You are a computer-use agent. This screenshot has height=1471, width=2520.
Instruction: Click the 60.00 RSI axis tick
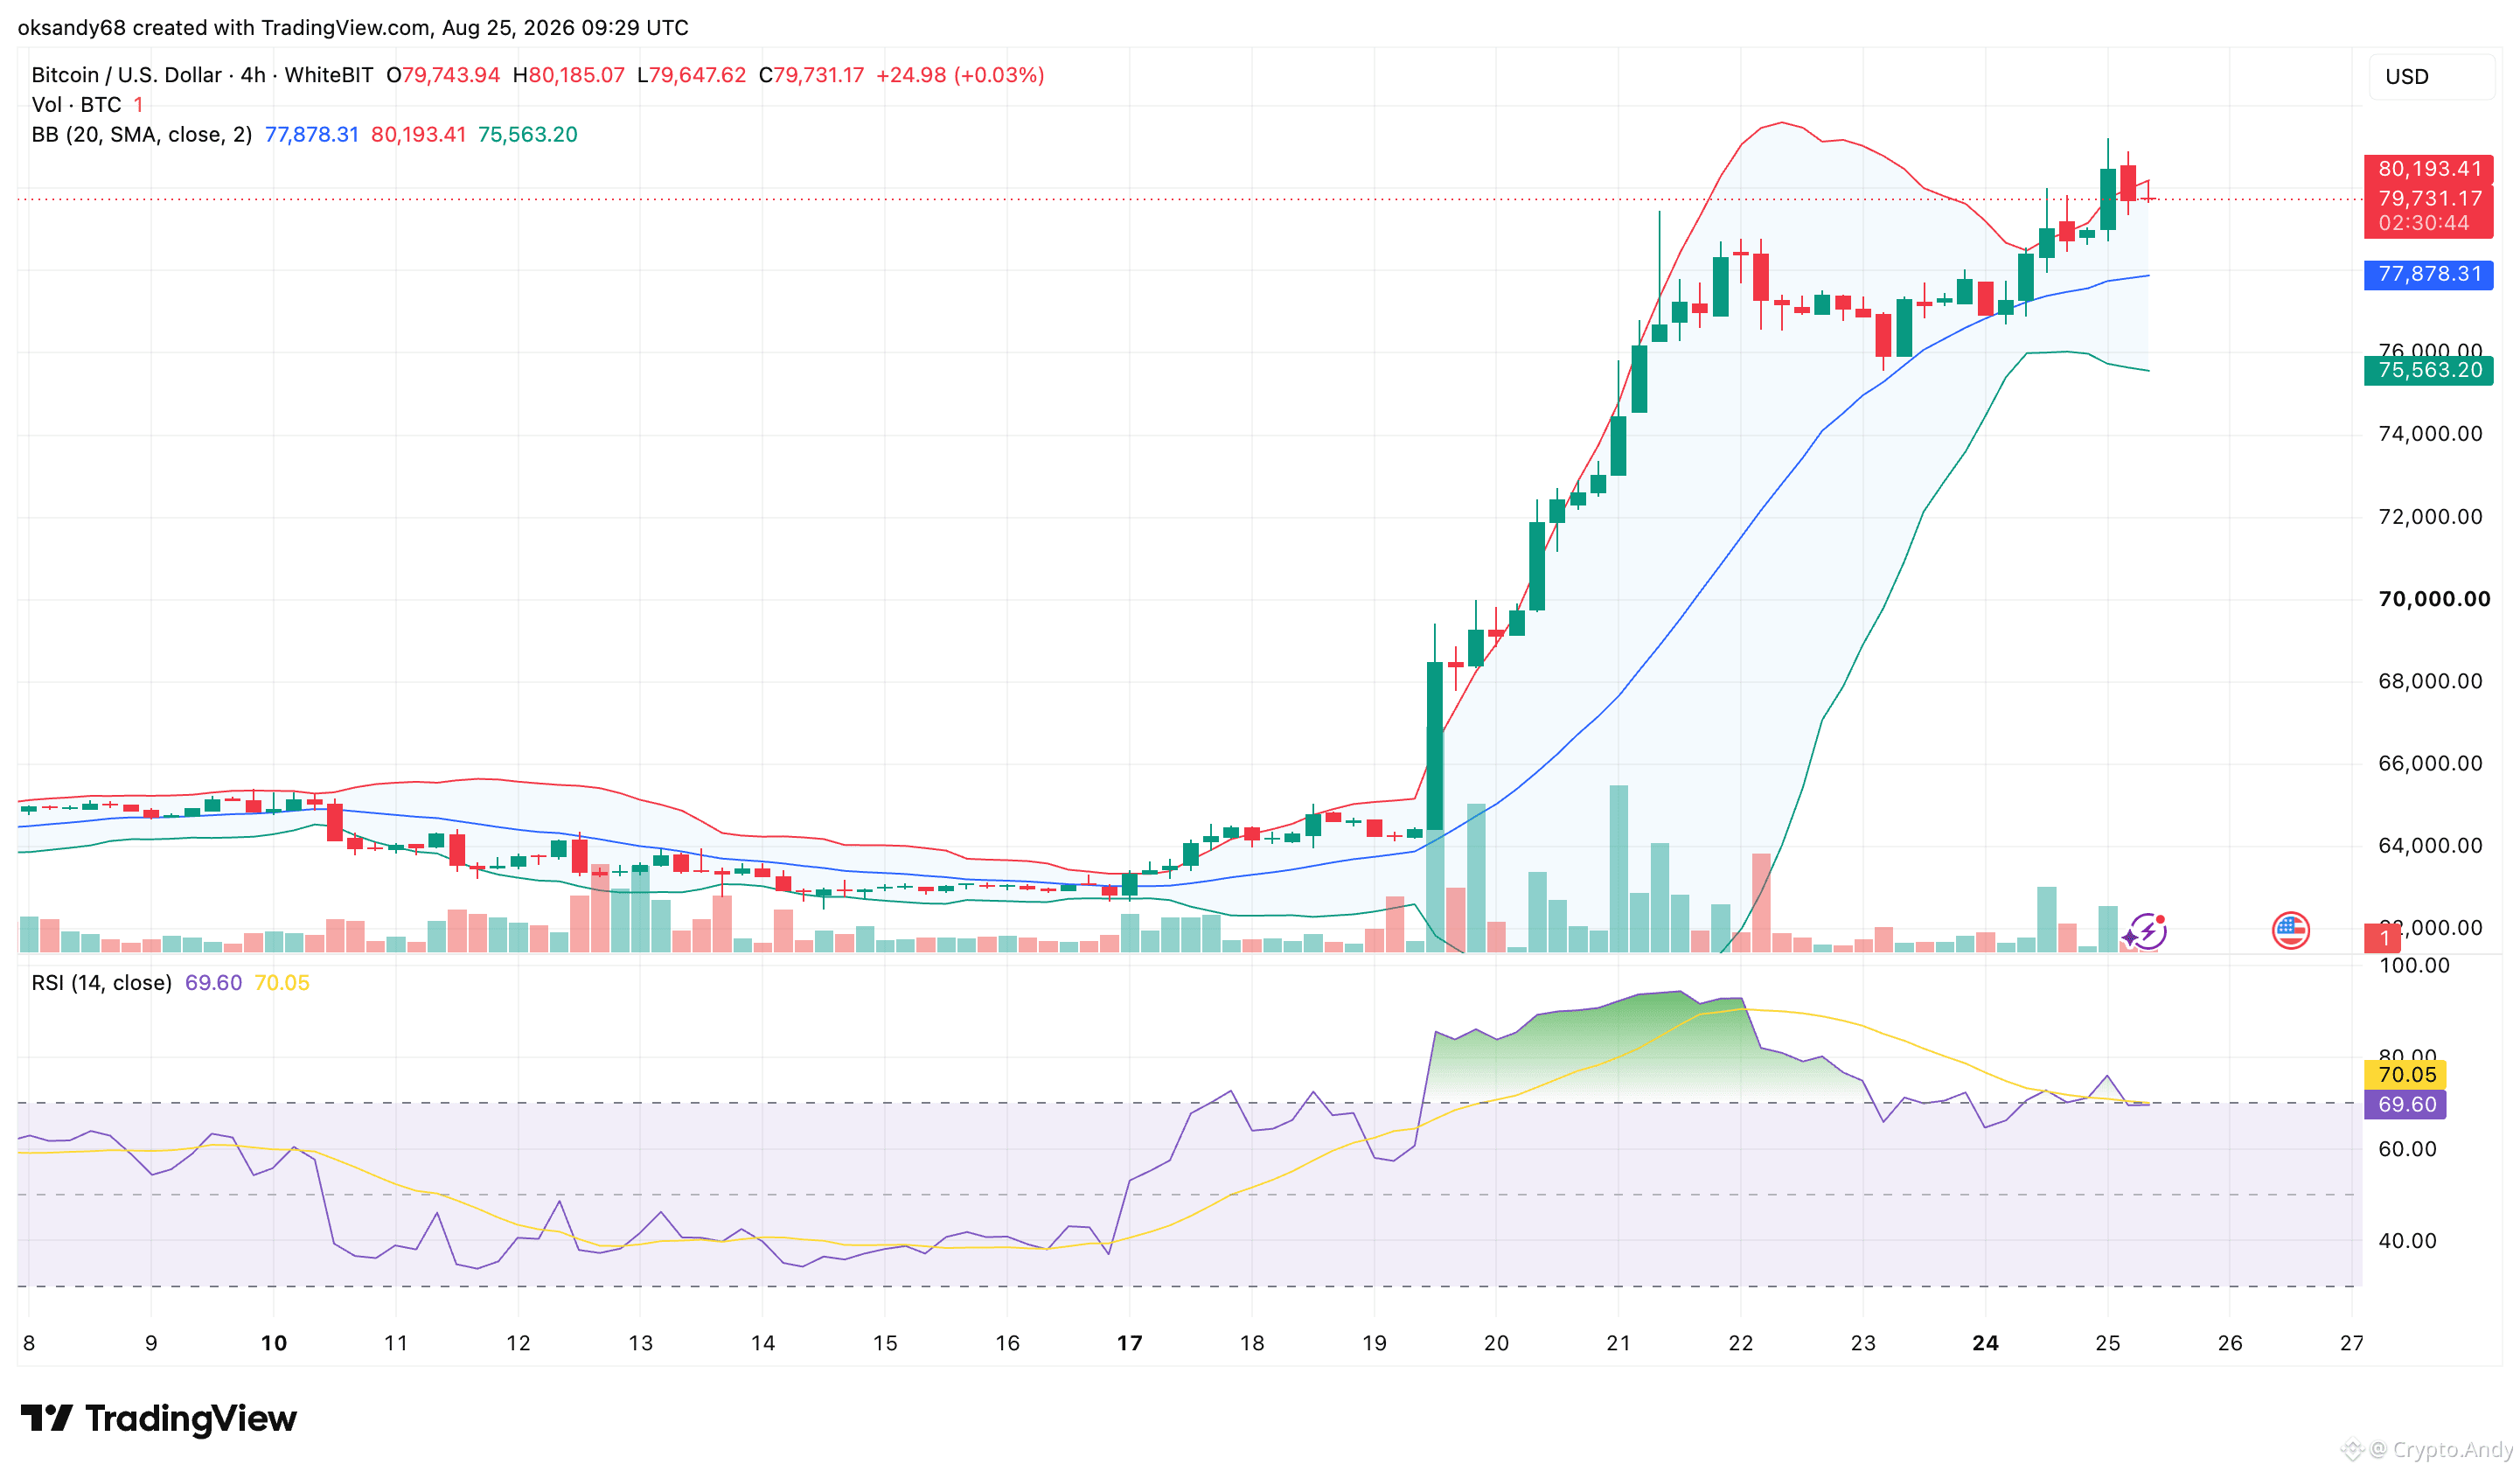tap(2407, 1149)
